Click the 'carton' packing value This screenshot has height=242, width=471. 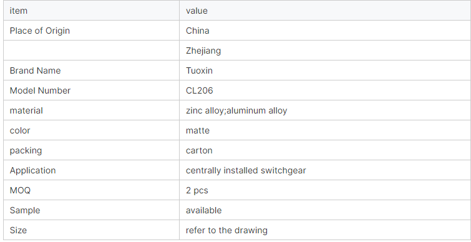tap(199, 150)
